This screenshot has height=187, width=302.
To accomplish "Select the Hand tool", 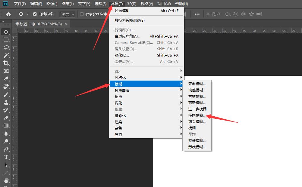I will coord(6,180).
